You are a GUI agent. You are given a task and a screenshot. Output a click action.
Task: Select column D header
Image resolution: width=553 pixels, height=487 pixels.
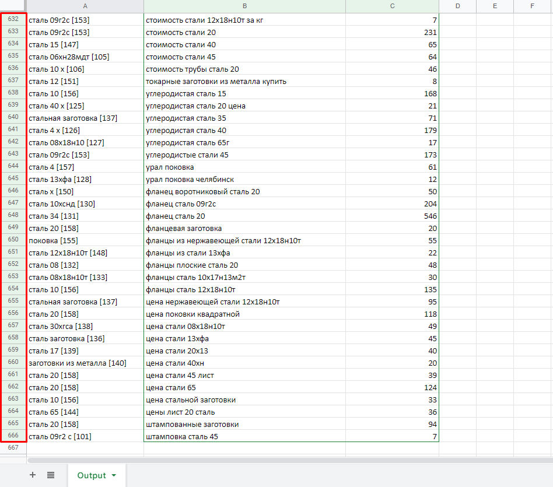click(457, 6)
